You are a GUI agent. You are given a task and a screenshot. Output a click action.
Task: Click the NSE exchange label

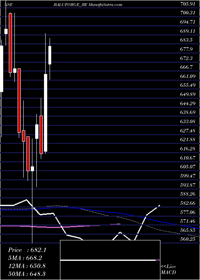(x=8, y=5)
